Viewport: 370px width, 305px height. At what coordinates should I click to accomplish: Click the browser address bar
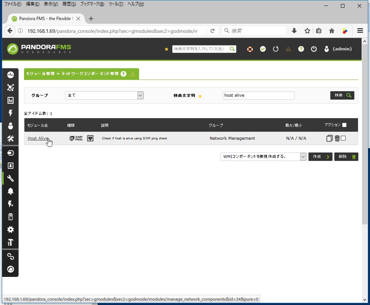(x=112, y=31)
